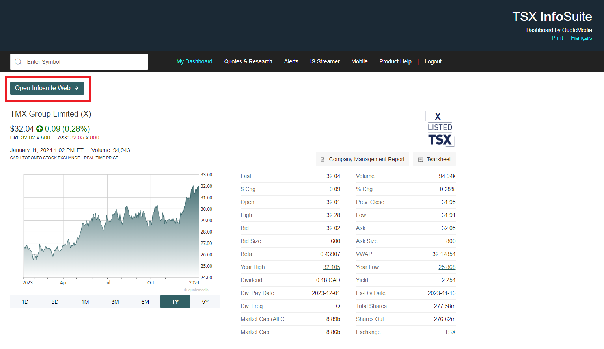Click the Open value 32.01
The height and width of the screenshot is (349, 604).
333,202
